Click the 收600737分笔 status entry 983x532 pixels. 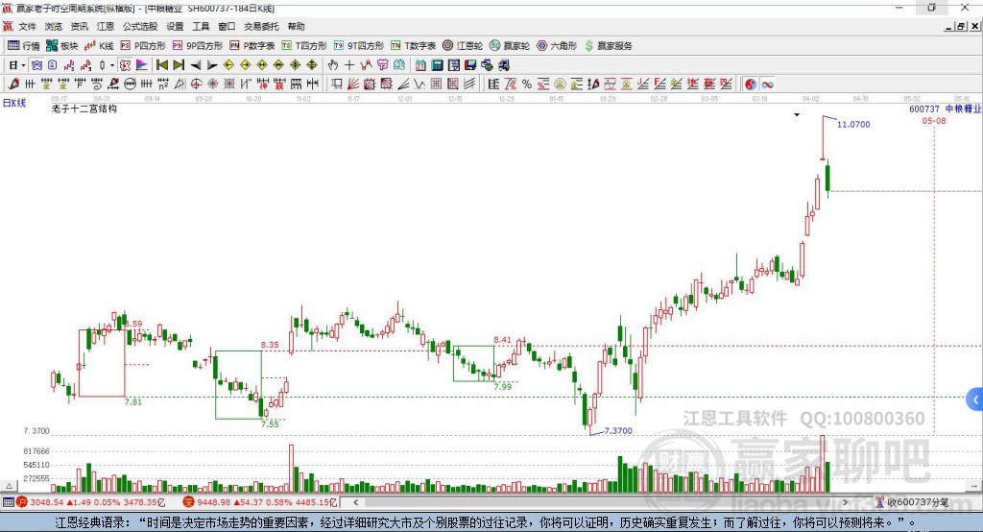(x=913, y=502)
